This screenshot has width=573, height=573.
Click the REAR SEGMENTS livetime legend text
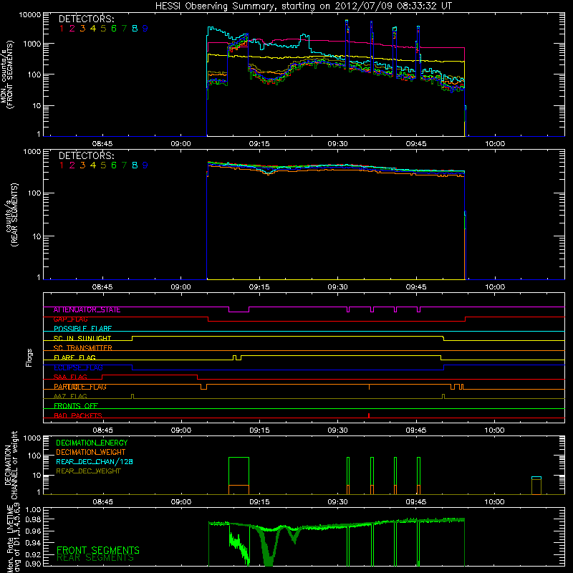point(95,558)
